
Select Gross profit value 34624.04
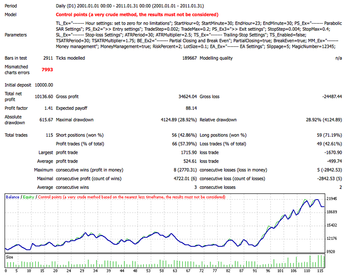click(187, 97)
